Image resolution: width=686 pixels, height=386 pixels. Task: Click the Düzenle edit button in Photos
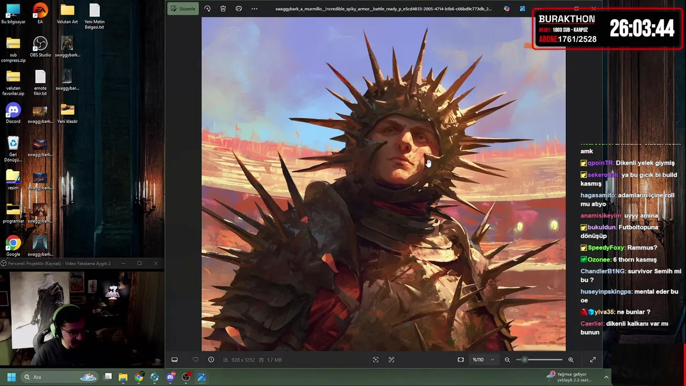tap(183, 9)
